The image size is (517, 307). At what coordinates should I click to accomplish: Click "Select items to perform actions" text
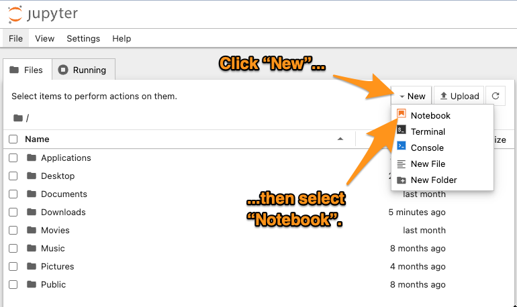(x=94, y=96)
